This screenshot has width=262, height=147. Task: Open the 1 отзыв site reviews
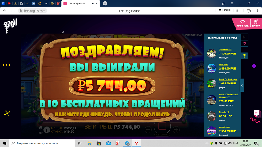[x=225, y=10]
